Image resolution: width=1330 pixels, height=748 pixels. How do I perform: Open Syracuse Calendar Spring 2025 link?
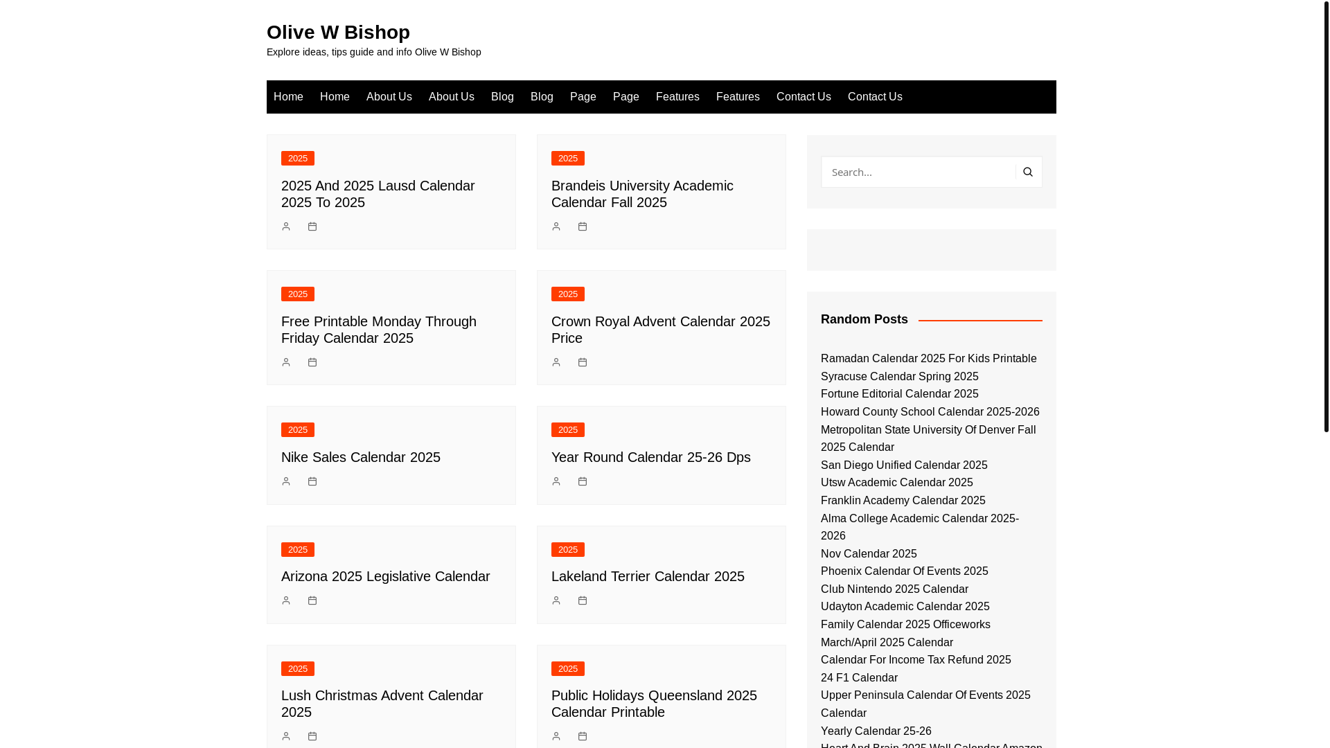click(x=900, y=377)
